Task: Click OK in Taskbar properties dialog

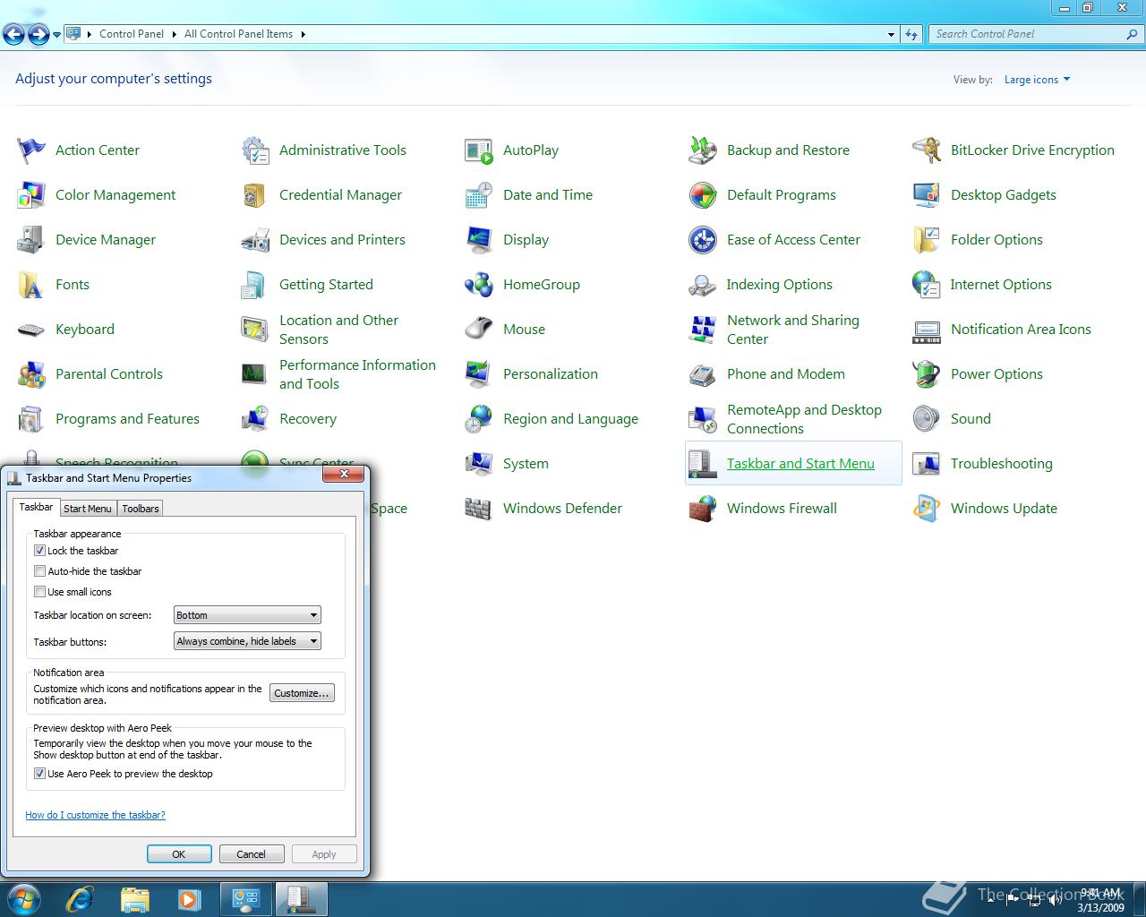Action: (x=179, y=854)
